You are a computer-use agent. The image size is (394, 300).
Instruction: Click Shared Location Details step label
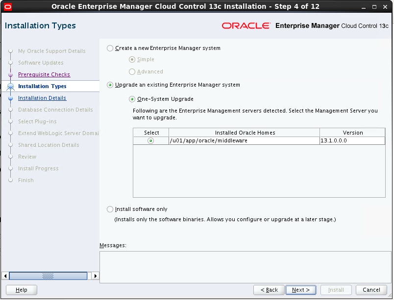tap(49, 145)
